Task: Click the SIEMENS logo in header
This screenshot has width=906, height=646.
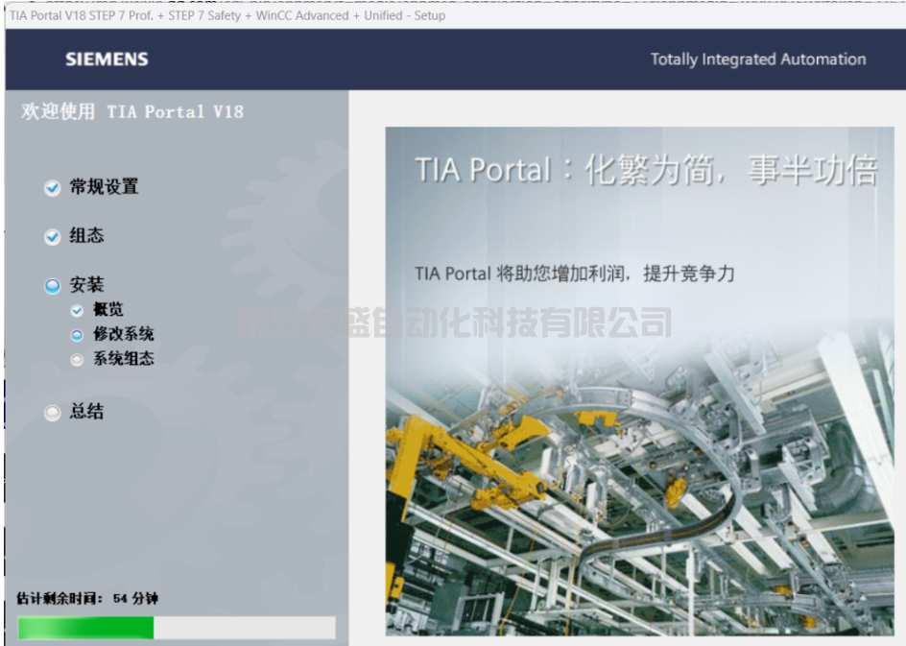Action: pos(105,60)
